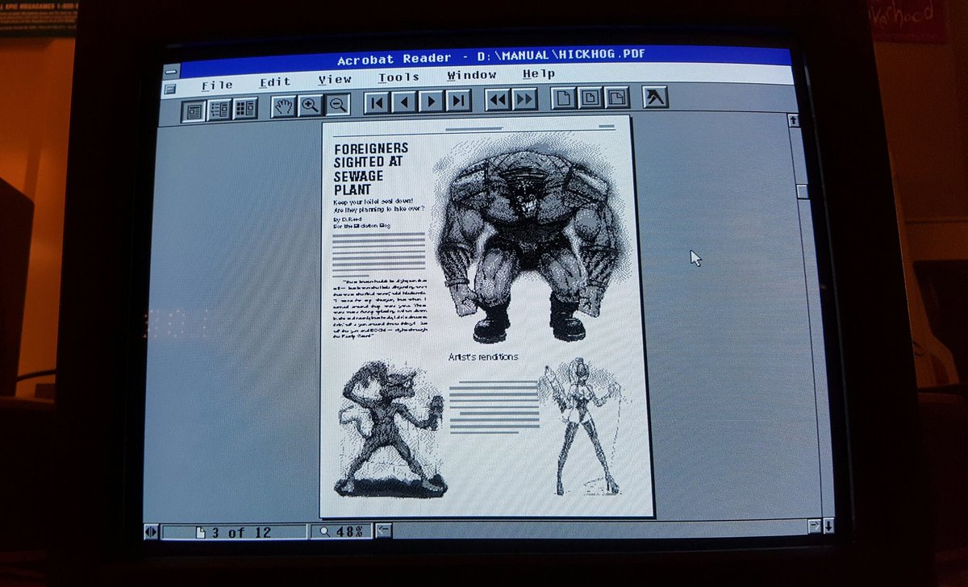Click the horizontal scrollbar right arrow
The width and height of the screenshot is (968, 587).
(815, 527)
